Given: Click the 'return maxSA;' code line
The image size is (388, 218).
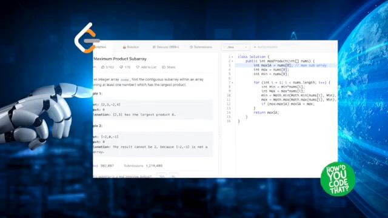Looking at the screenshot, I should (266, 113).
